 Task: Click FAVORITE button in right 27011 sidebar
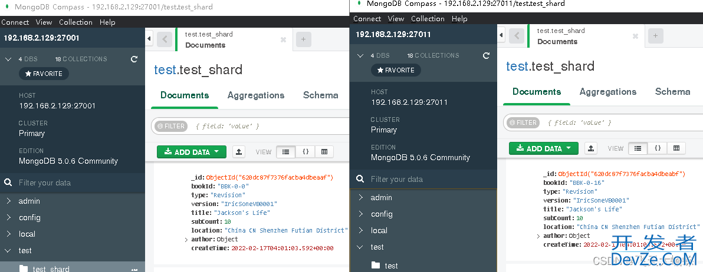pyautogui.click(x=396, y=70)
